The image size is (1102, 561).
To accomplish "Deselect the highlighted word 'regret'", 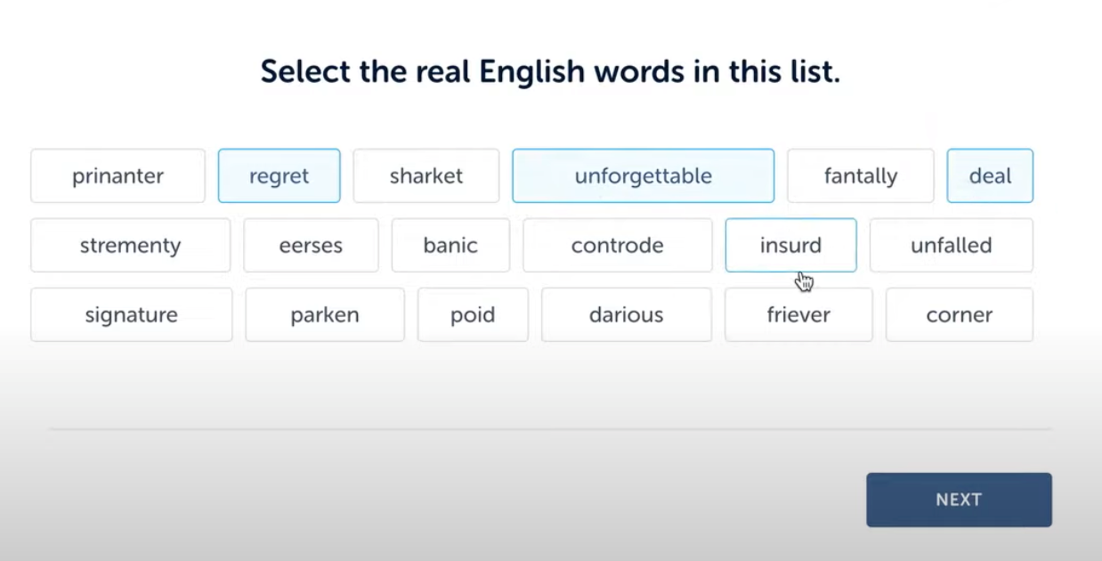I will 279,175.
